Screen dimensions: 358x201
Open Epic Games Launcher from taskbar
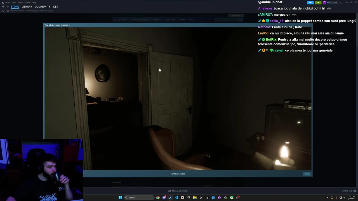click(x=189, y=198)
